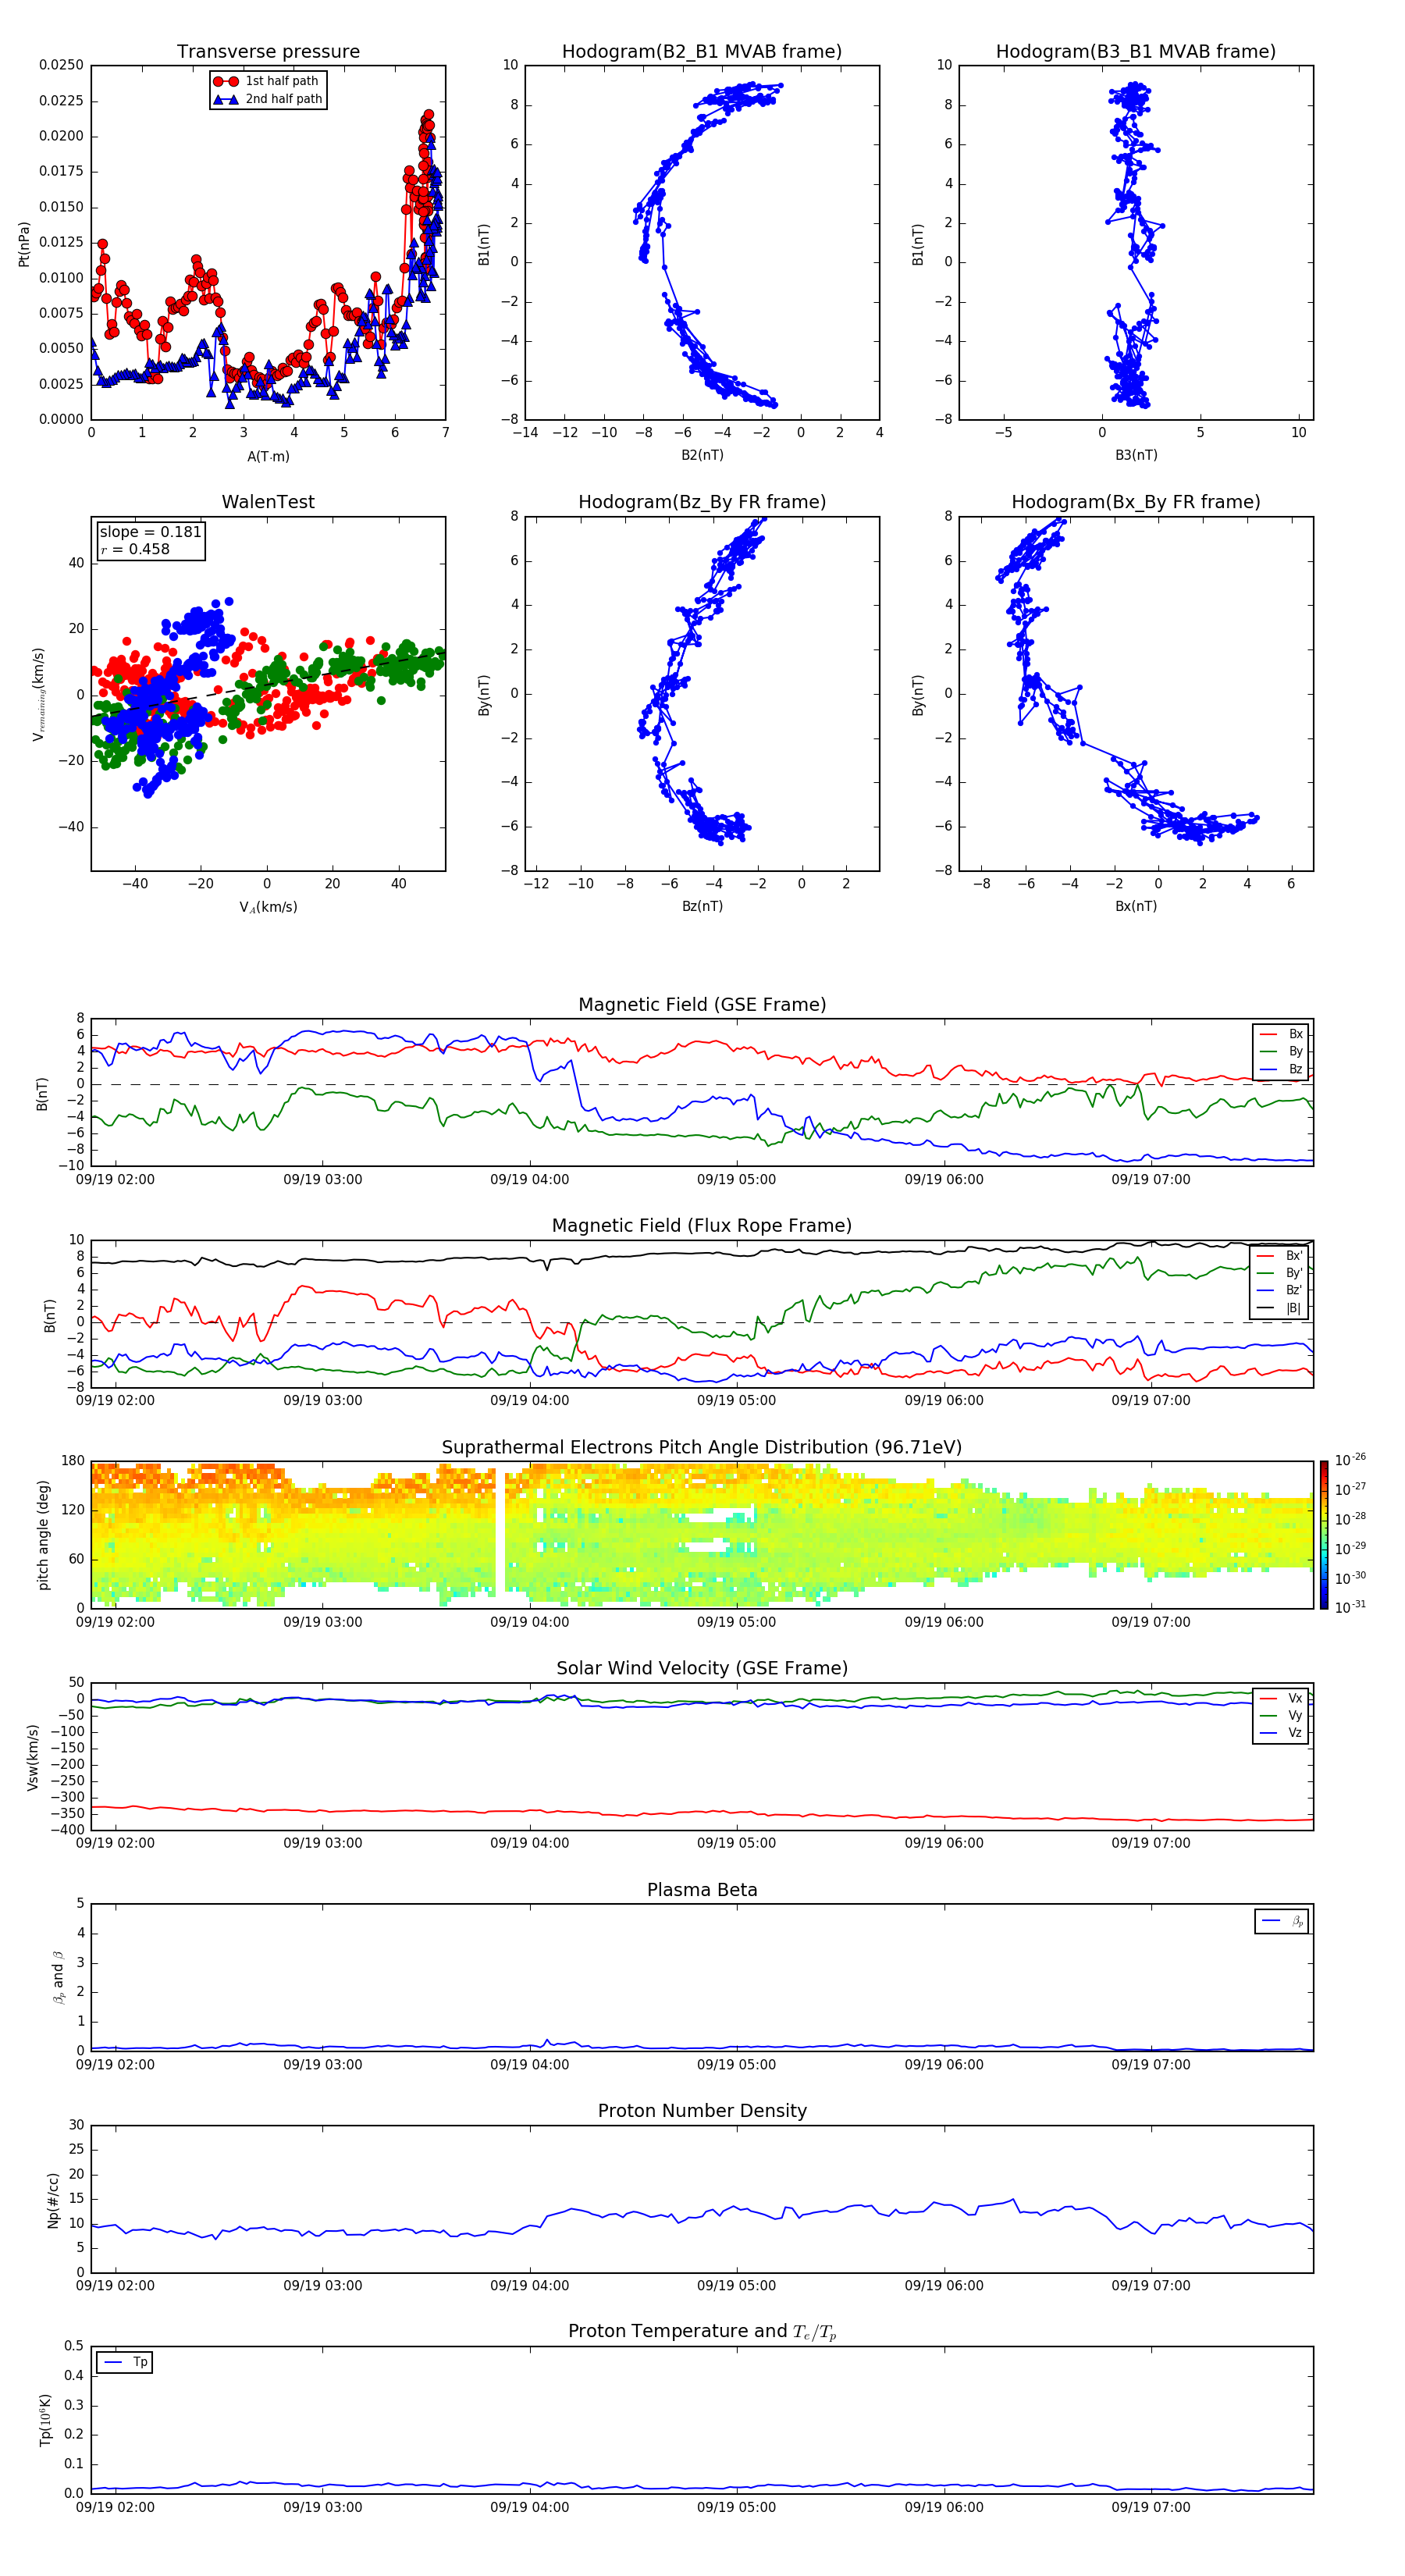Click the 'Transverse pressure' plot title
This screenshot has width=1405, height=2576.
point(268,51)
